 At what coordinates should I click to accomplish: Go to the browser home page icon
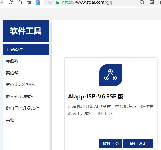20,2
